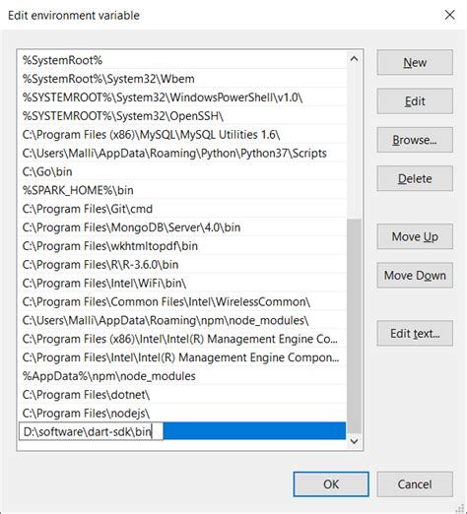This screenshot has width=467, height=514.
Task: Click the New button
Action: (415, 62)
